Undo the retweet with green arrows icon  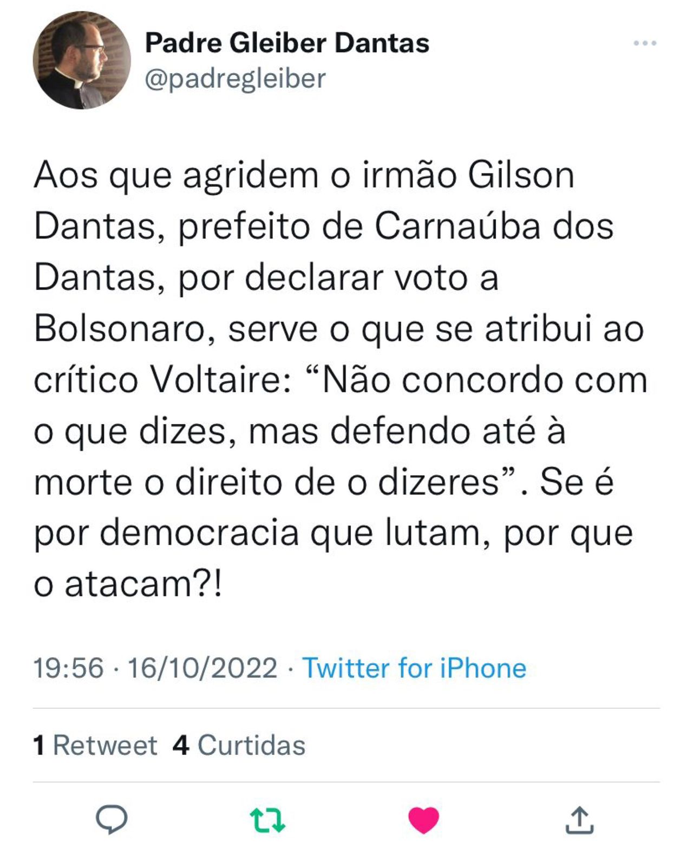pyautogui.click(x=267, y=820)
